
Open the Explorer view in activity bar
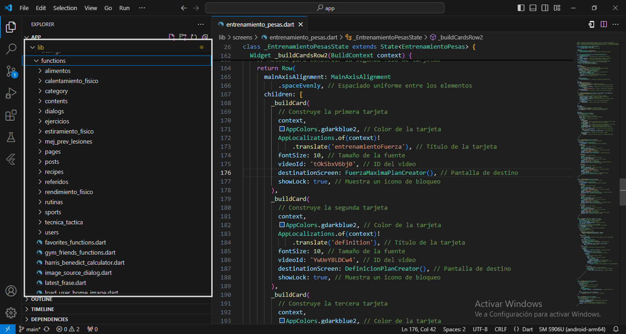point(11,27)
